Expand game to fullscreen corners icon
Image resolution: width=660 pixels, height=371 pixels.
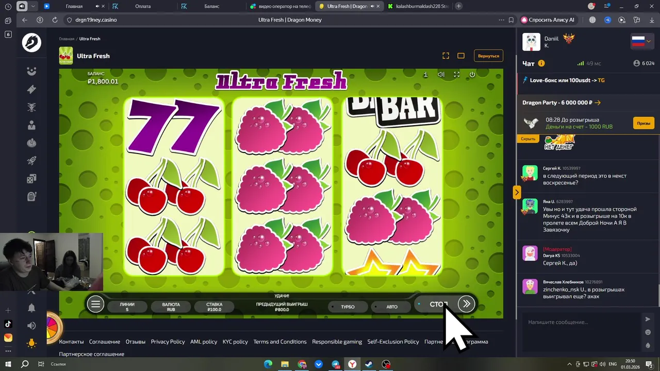(446, 56)
